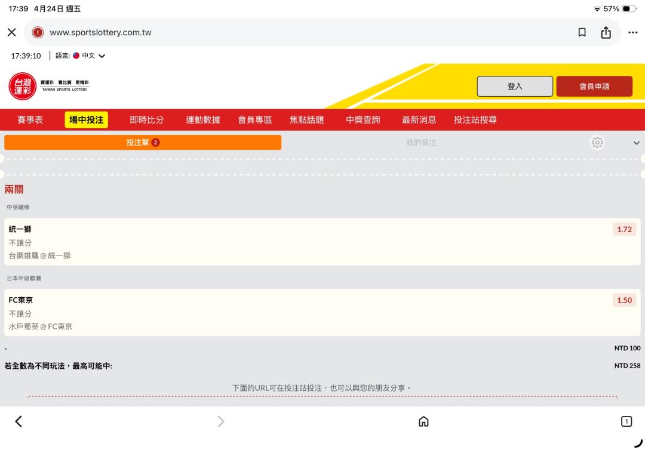Tap the red site security warning icon

point(38,32)
